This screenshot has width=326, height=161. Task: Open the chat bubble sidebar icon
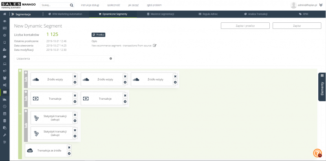tap(4, 57)
